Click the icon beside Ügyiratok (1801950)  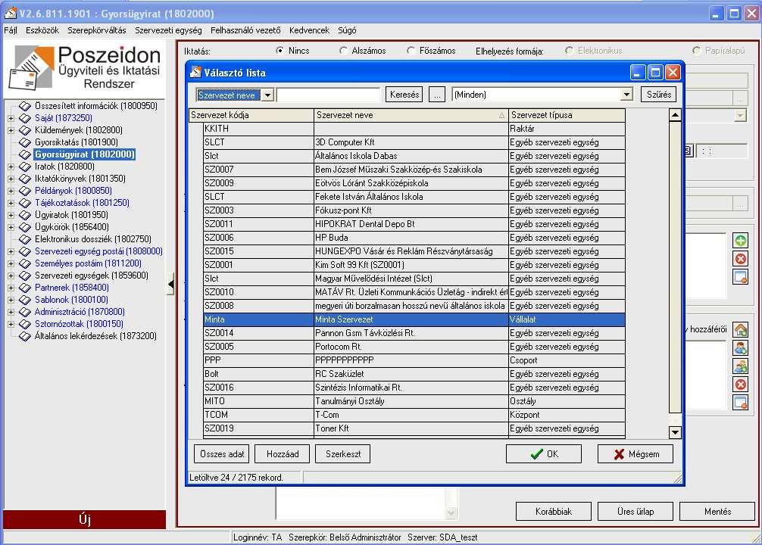click(25, 215)
